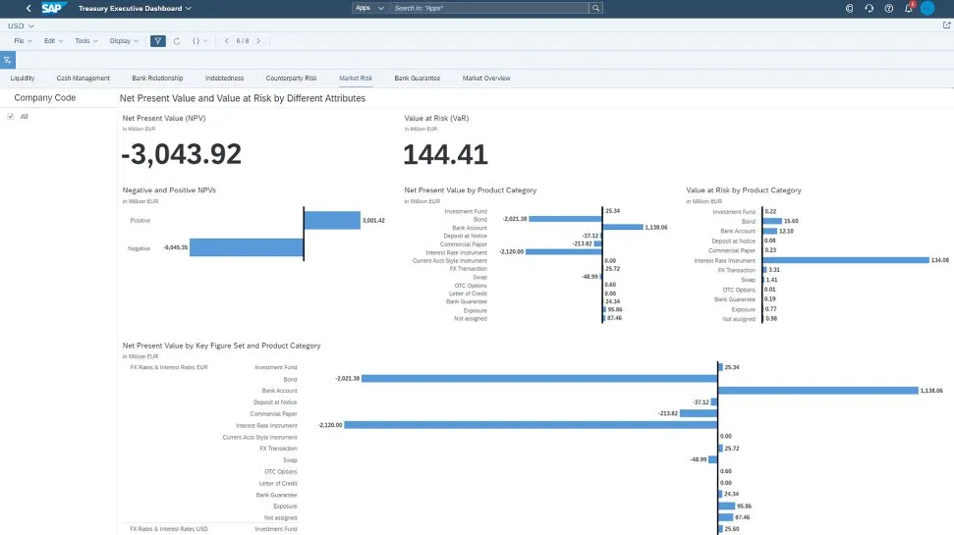Viewport: 954px width, 535px height.
Task: Toggle the filter button in the toolbar
Action: [158, 41]
